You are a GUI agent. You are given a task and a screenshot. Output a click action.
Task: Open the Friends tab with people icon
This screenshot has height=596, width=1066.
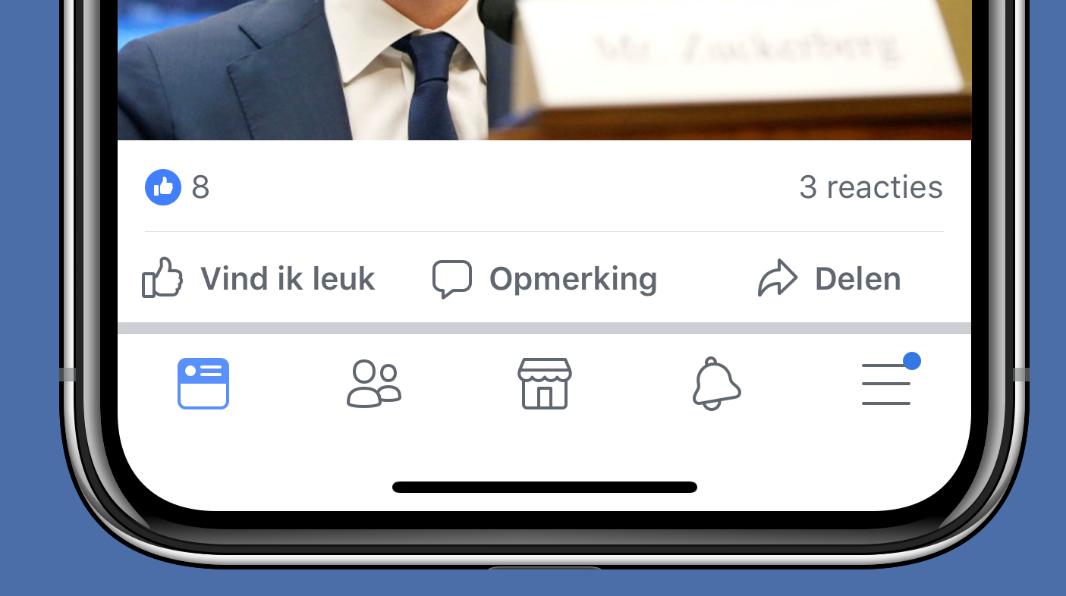point(374,384)
